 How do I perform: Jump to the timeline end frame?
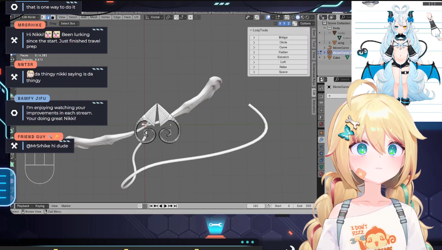[x=175, y=206]
